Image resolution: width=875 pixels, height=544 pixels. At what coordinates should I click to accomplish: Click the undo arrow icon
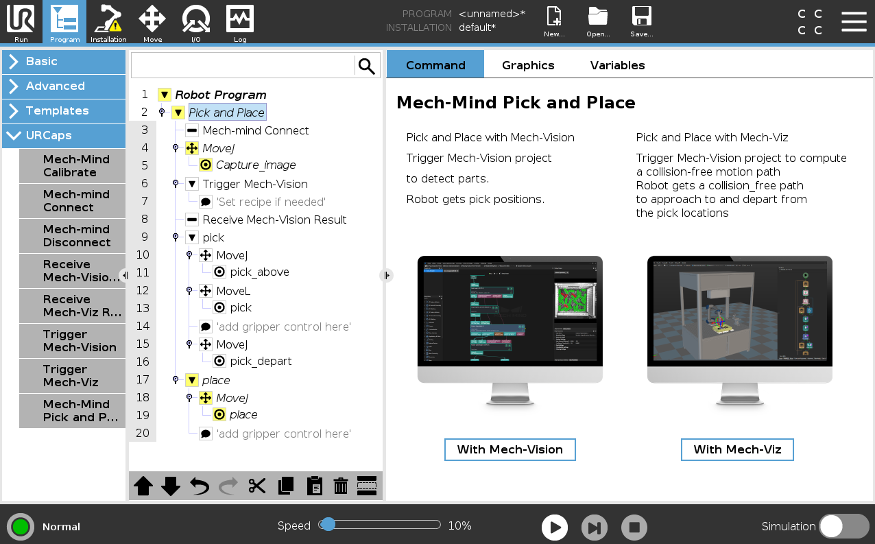[x=200, y=486]
